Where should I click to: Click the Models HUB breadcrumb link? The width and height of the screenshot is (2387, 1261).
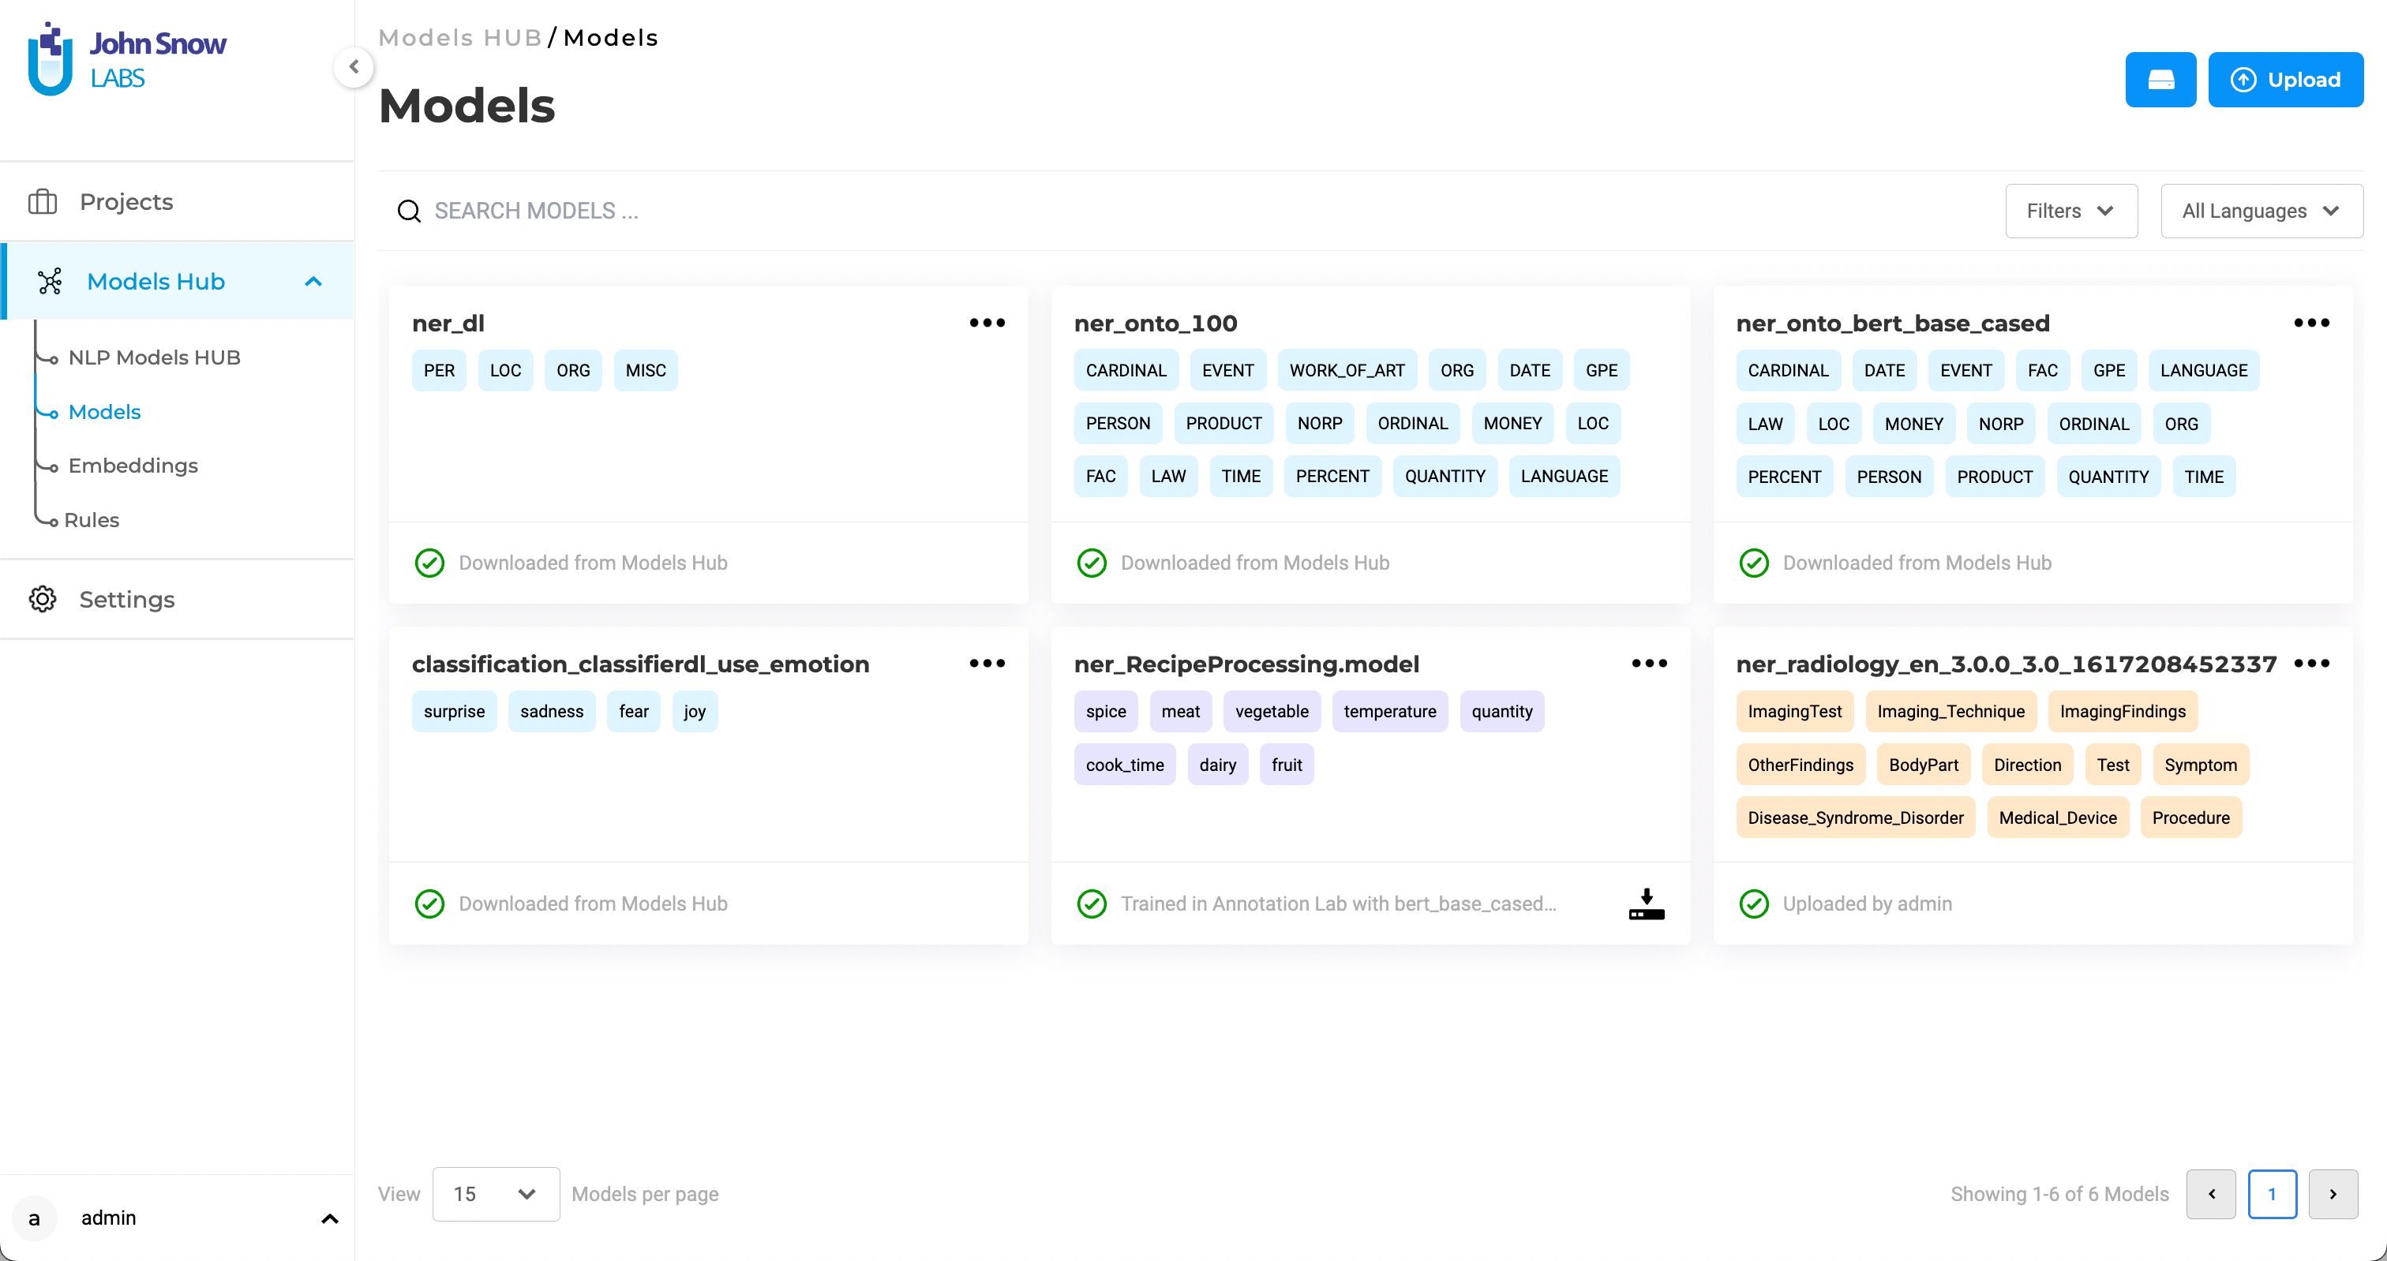click(x=460, y=38)
